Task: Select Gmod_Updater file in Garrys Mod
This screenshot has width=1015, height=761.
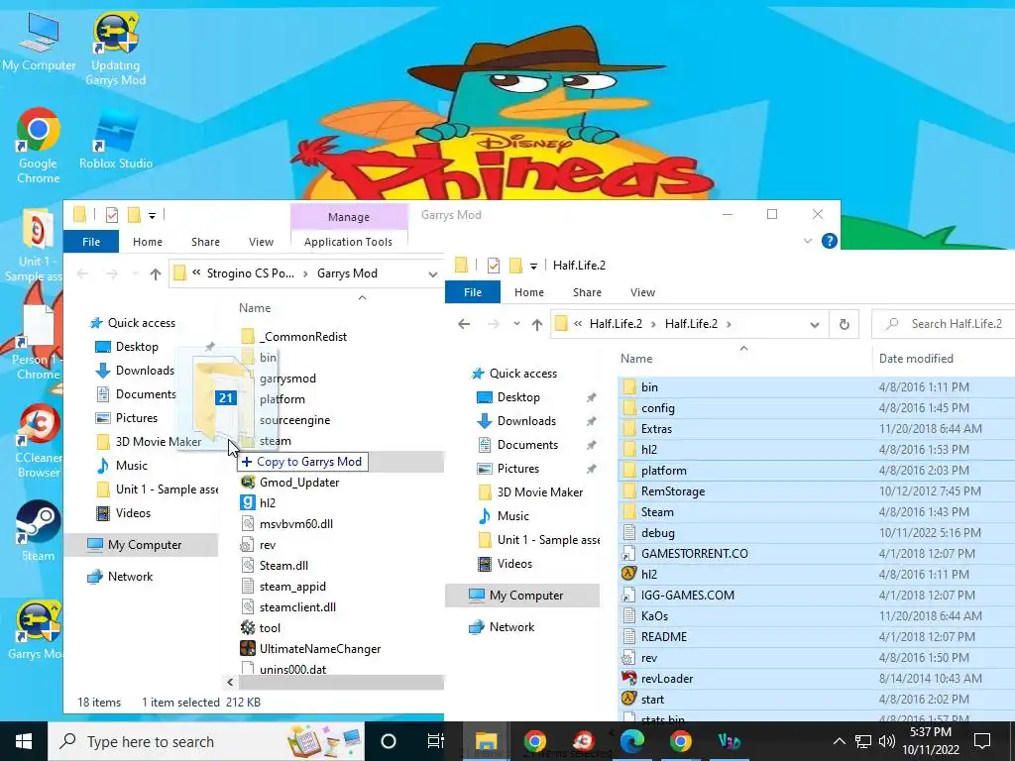Action: (x=299, y=483)
